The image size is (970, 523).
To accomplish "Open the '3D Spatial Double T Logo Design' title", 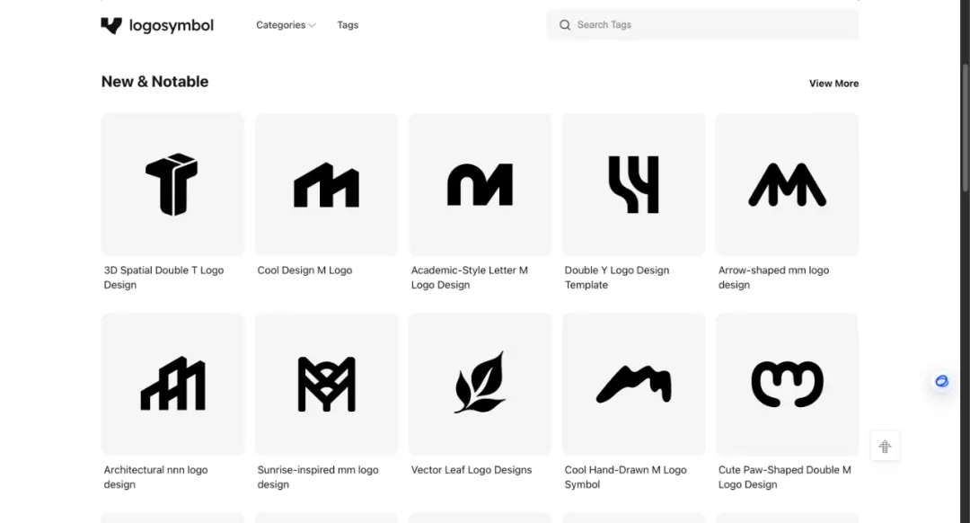I will [164, 278].
